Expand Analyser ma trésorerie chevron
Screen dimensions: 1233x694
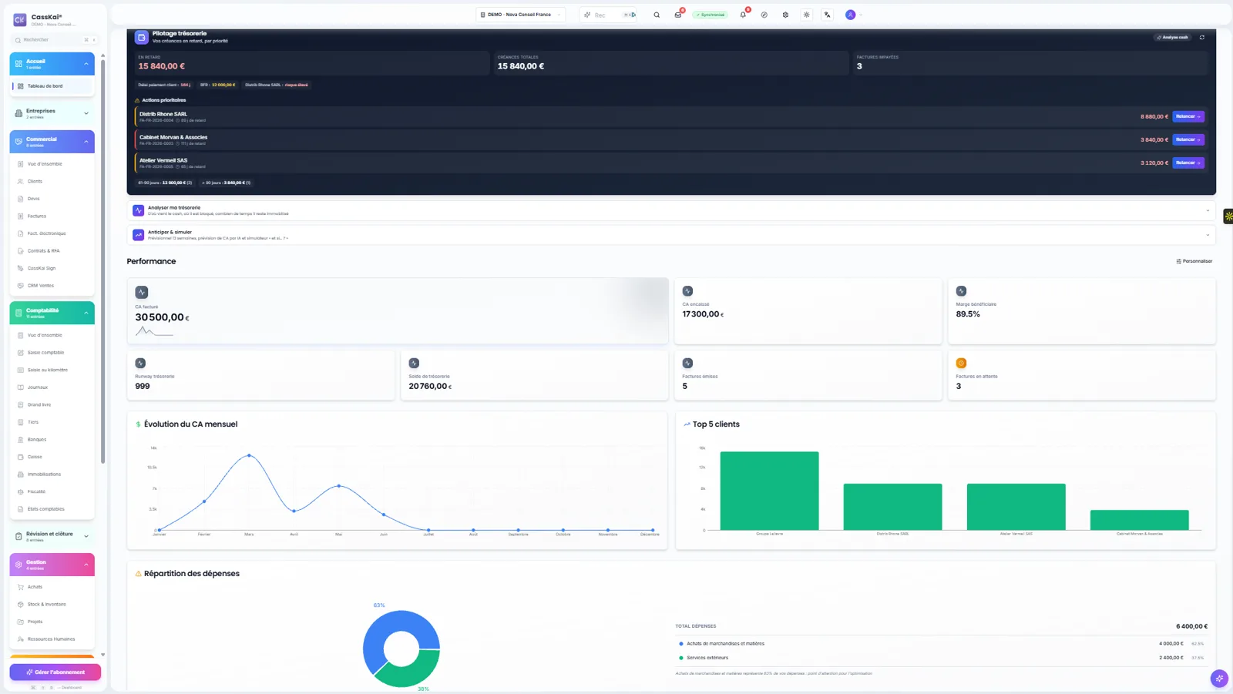(x=1208, y=210)
